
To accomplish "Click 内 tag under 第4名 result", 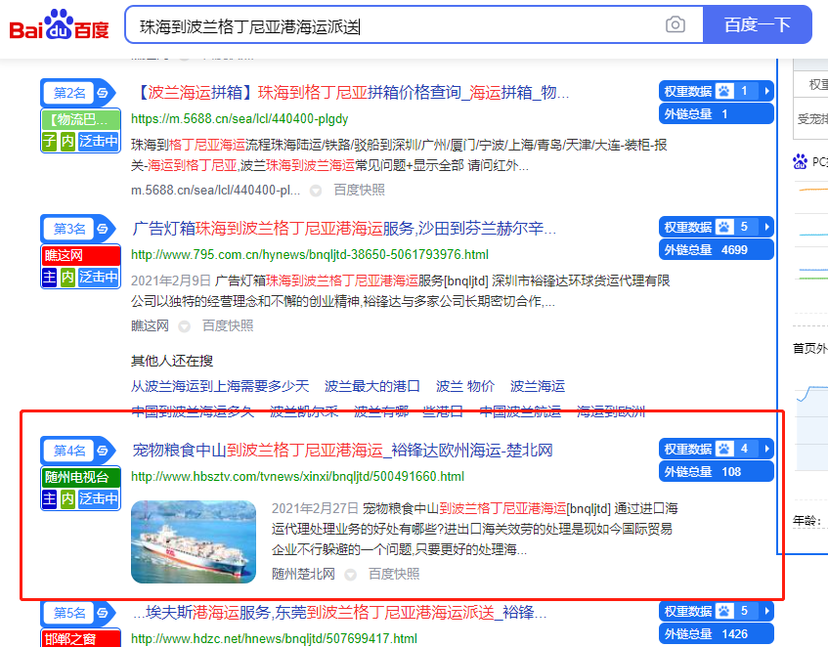I will [x=67, y=498].
